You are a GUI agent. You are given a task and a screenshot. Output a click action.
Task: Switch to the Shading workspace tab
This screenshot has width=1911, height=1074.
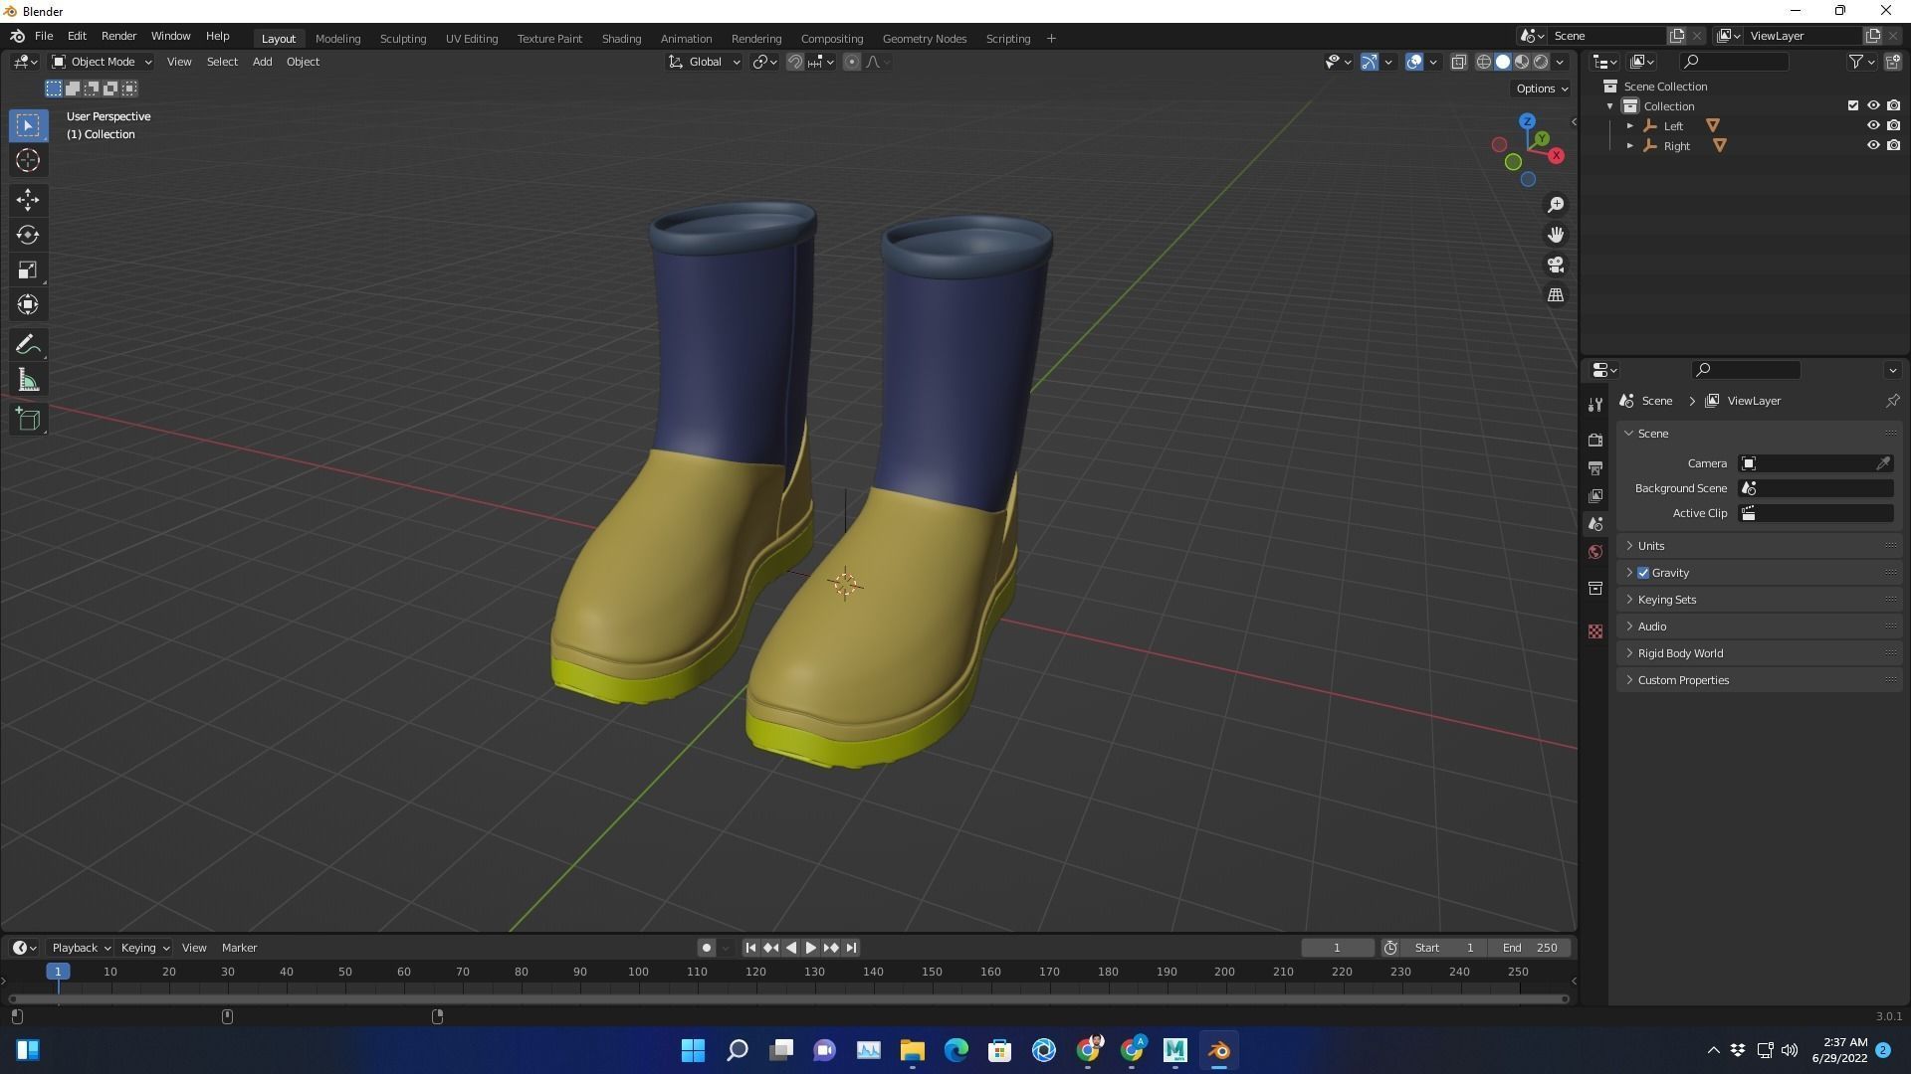tap(621, 38)
